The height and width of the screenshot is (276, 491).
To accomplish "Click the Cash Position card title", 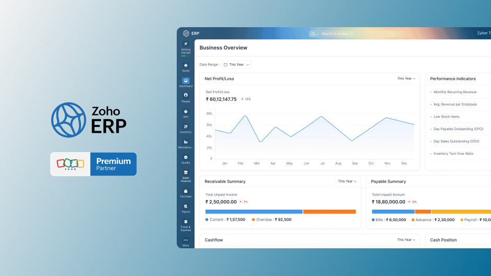I will pyautogui.click(x=443, y=240).
